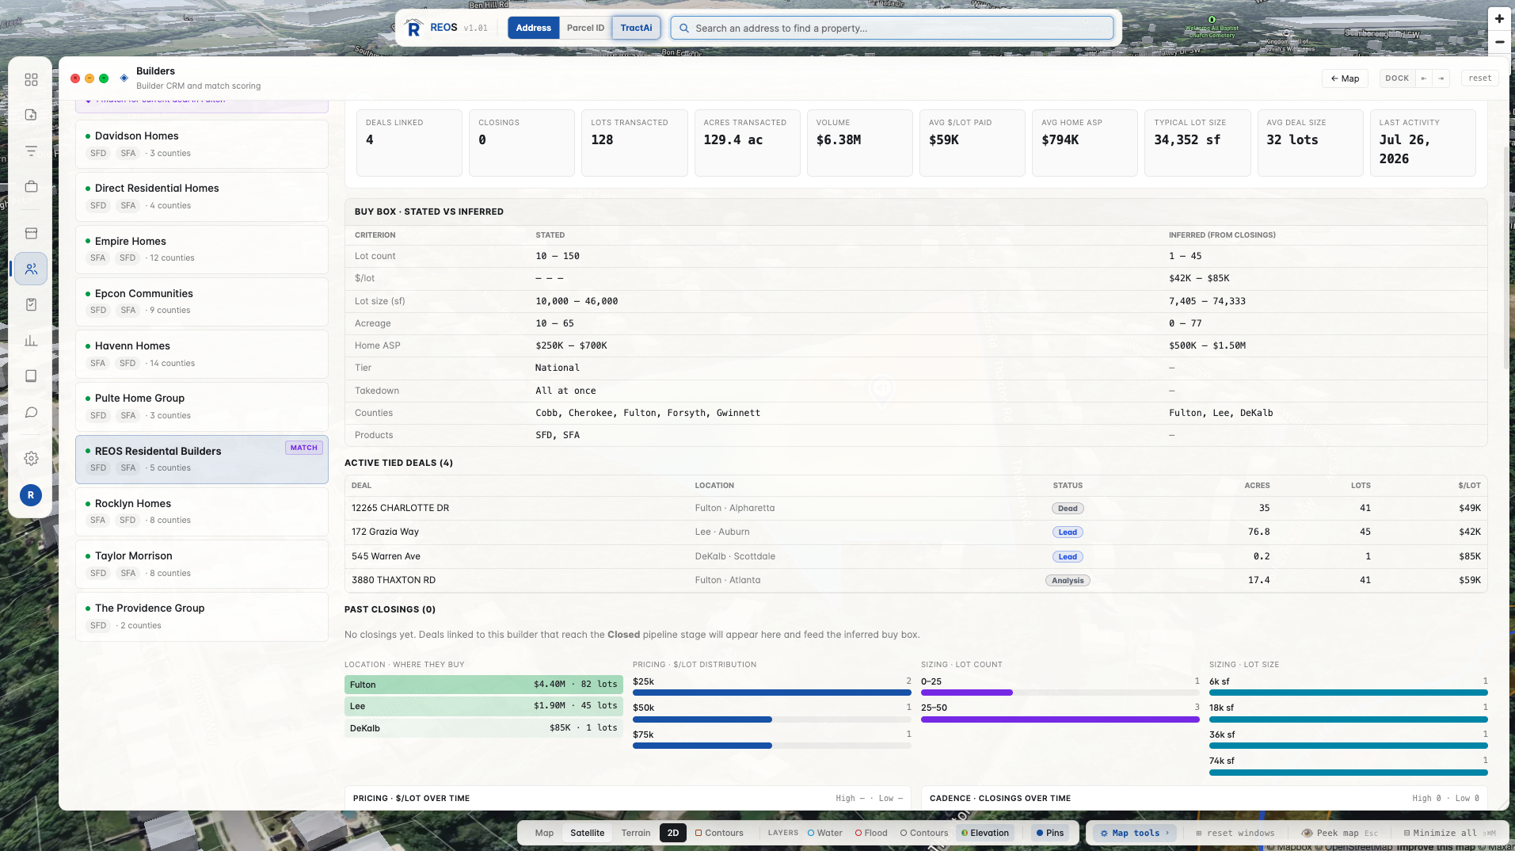Select the Terrain basemap tab
The image size is (1515, 851).
pyautogui.click(x=636, y=833)
